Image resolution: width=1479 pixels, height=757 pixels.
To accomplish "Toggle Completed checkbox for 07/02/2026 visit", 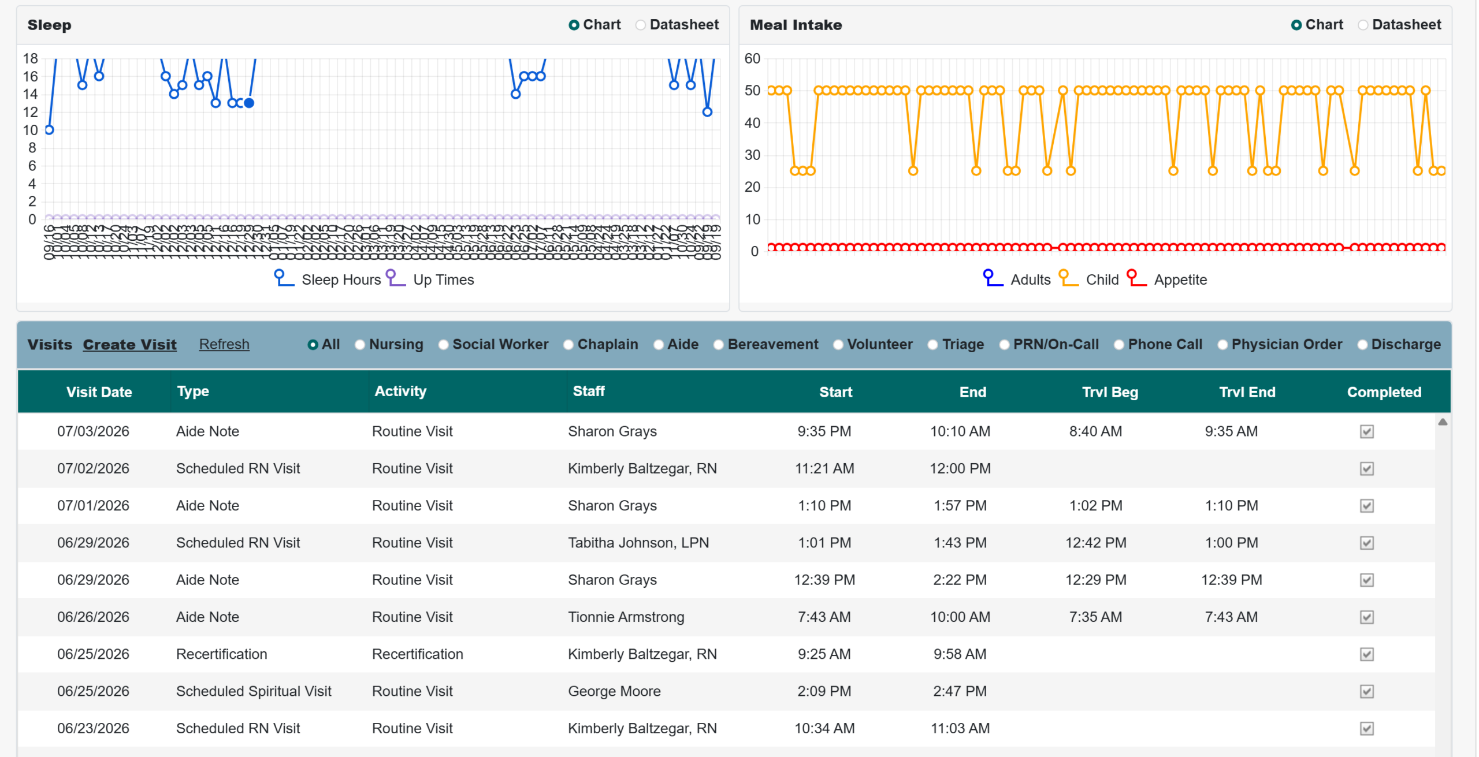I will (1367, 468).
